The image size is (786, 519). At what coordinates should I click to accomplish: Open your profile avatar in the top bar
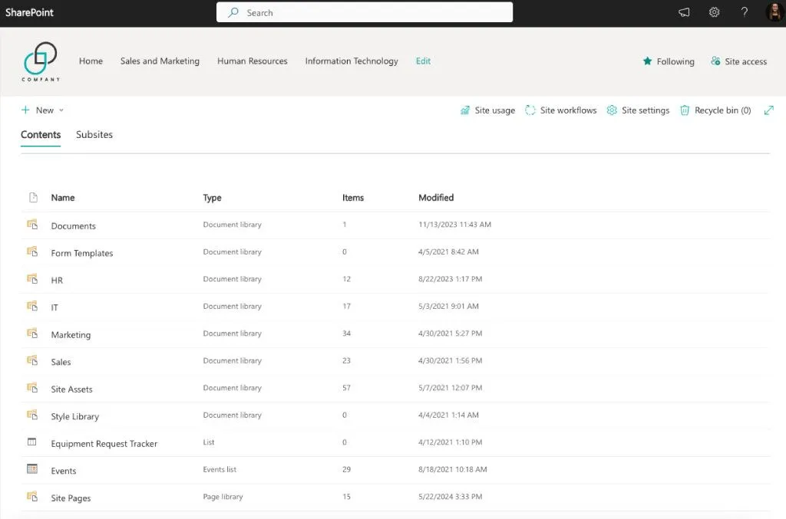774,12
